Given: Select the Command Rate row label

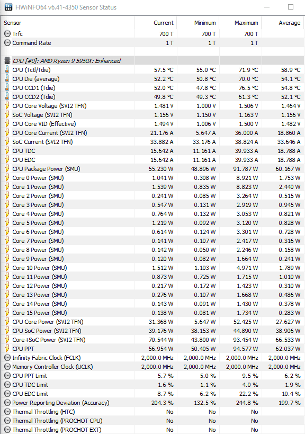Looking at the screenshot, I should (x=32, y=43).
